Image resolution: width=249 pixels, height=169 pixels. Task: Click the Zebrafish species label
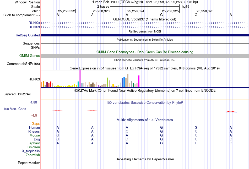(x=33, y=155)
